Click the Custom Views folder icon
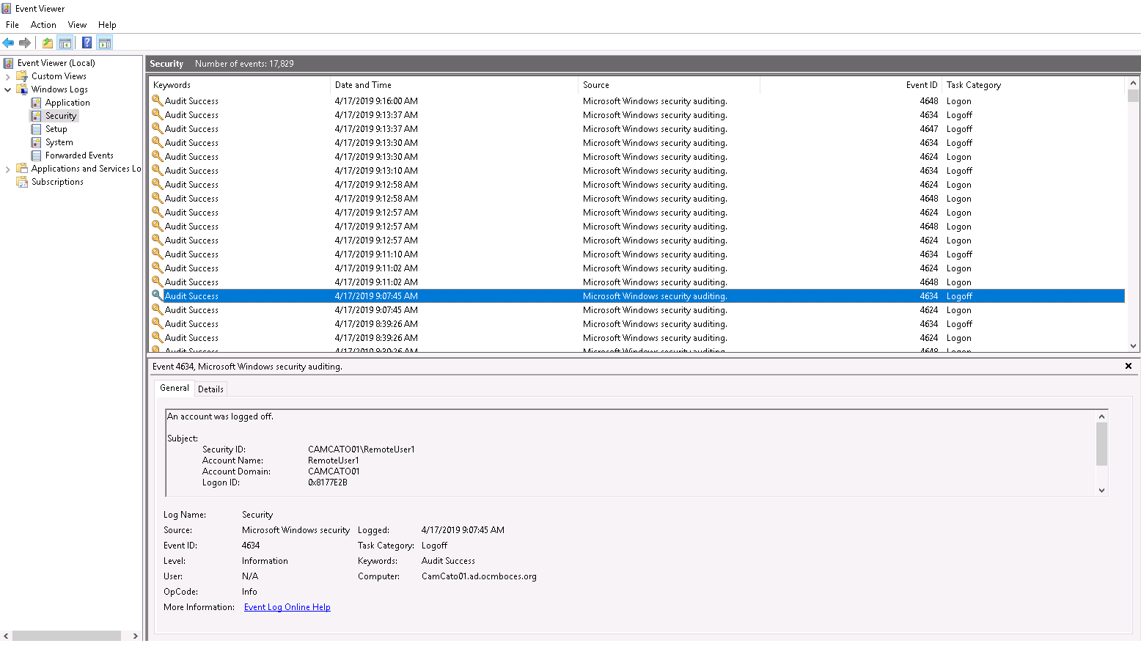The width and height of the screenshot is (1141, 668). pyautogui.click(x=23, y=76)
